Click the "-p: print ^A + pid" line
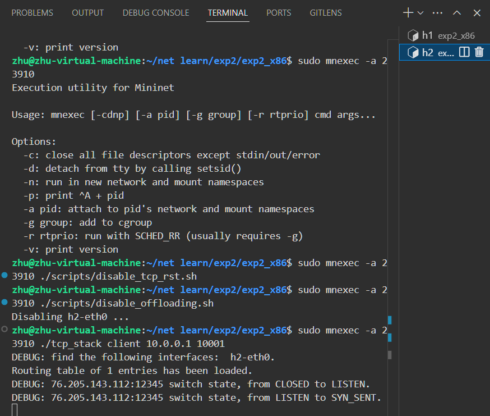490x416 pixels. coord(73,195)
